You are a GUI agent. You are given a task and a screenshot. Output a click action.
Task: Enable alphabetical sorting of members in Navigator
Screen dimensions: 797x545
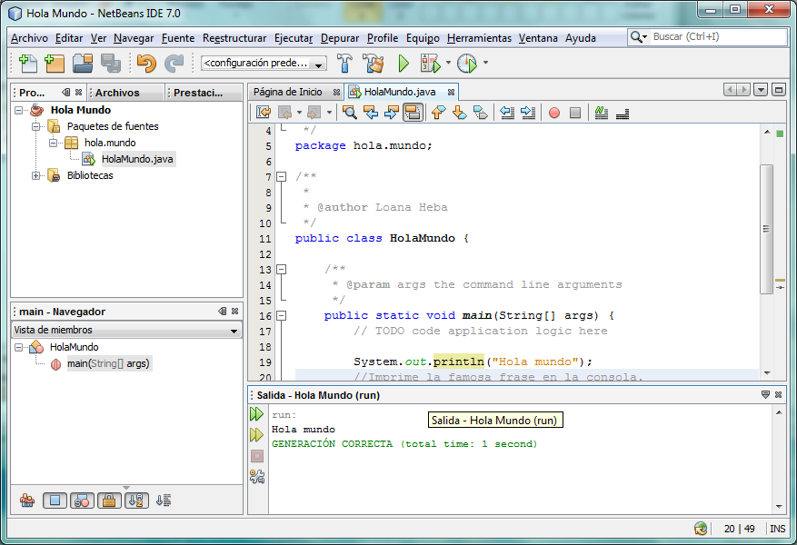coord(135,500)
